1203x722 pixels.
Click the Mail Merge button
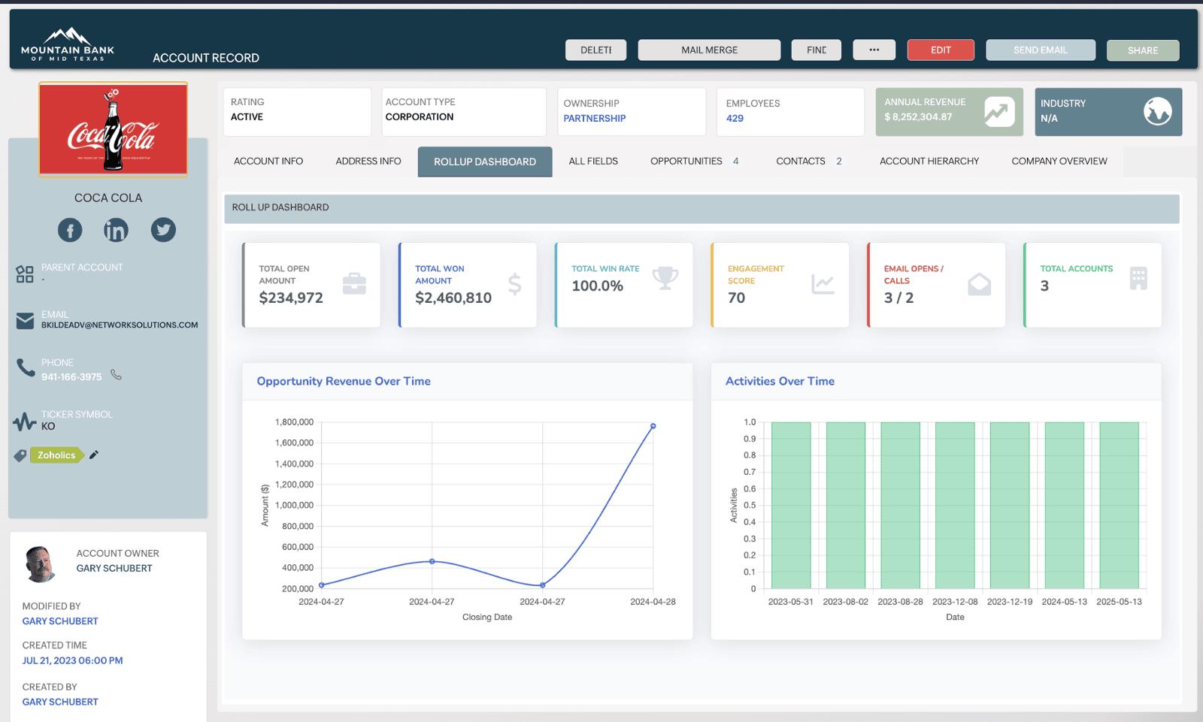(x=709, y=50)
